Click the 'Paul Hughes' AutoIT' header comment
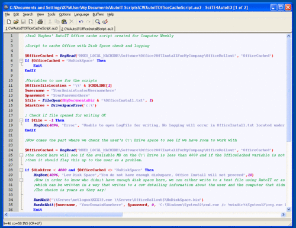The height and width of the screenshot is (228, 296). pyautogui.click(x=99, y=36)
